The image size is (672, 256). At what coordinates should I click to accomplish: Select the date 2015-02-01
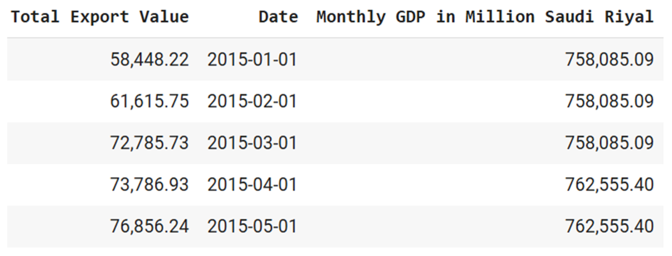(x=252, y=101)
